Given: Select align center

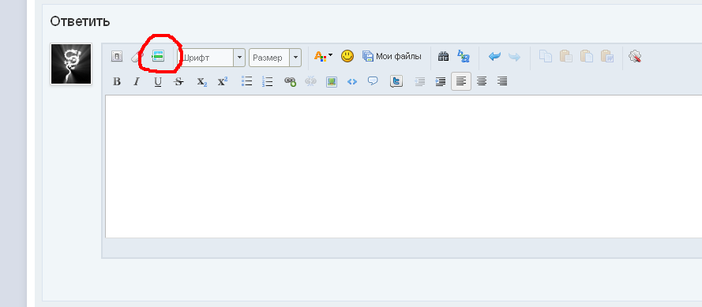Looking at the screenshot, I should (482, 81).
